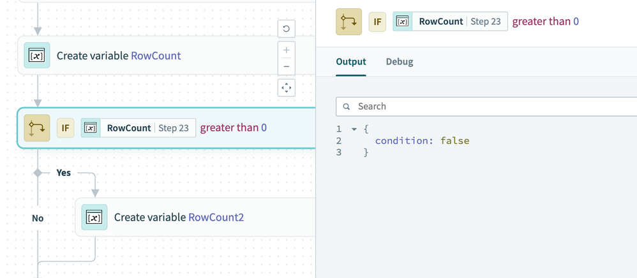
Task: Click the magnifier icon in the Search box
Action: 347,106
